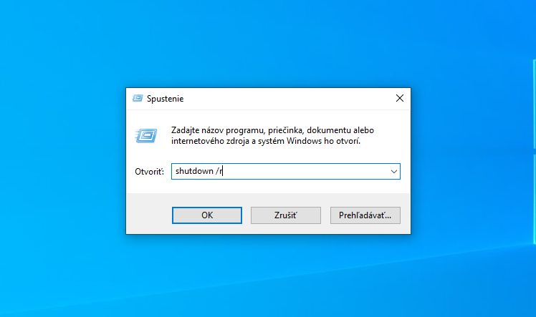Viewport: 536px width, 317px height.
Task: Cancel with the Zrušiť button
Action: pyautogui.click(x=286, y=215)
